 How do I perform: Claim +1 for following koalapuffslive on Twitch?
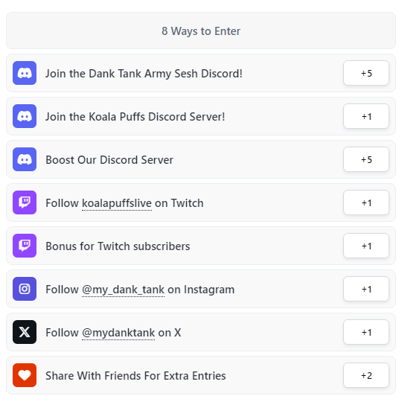coord(366,202)
